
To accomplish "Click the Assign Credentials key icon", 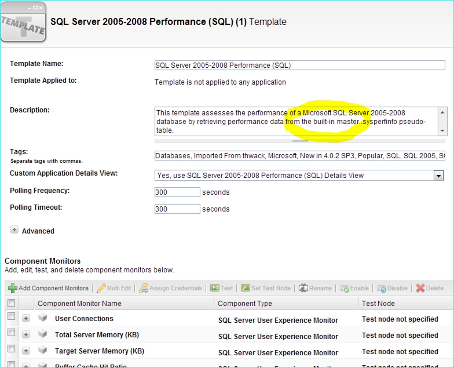I will click(144, 288).
